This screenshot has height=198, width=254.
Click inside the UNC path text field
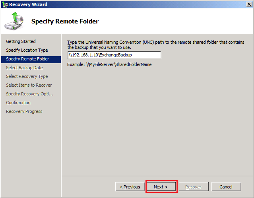(x=114, y=55)
